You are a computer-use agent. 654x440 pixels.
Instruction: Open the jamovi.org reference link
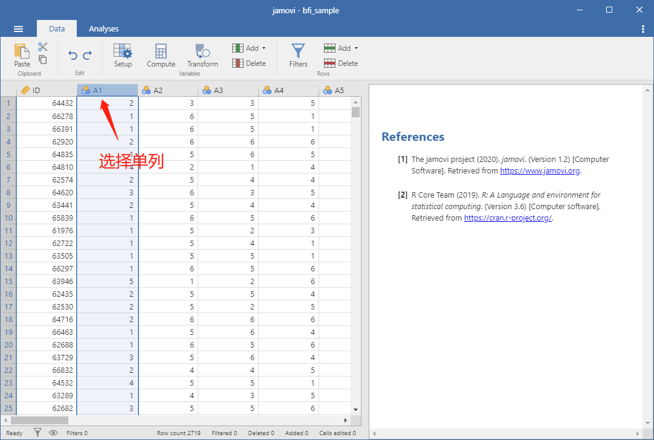pos(540,170)
